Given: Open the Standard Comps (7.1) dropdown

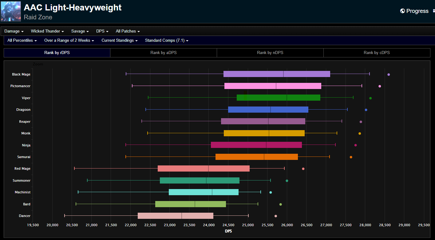Looking at the screenshot, I should point(167,40).
